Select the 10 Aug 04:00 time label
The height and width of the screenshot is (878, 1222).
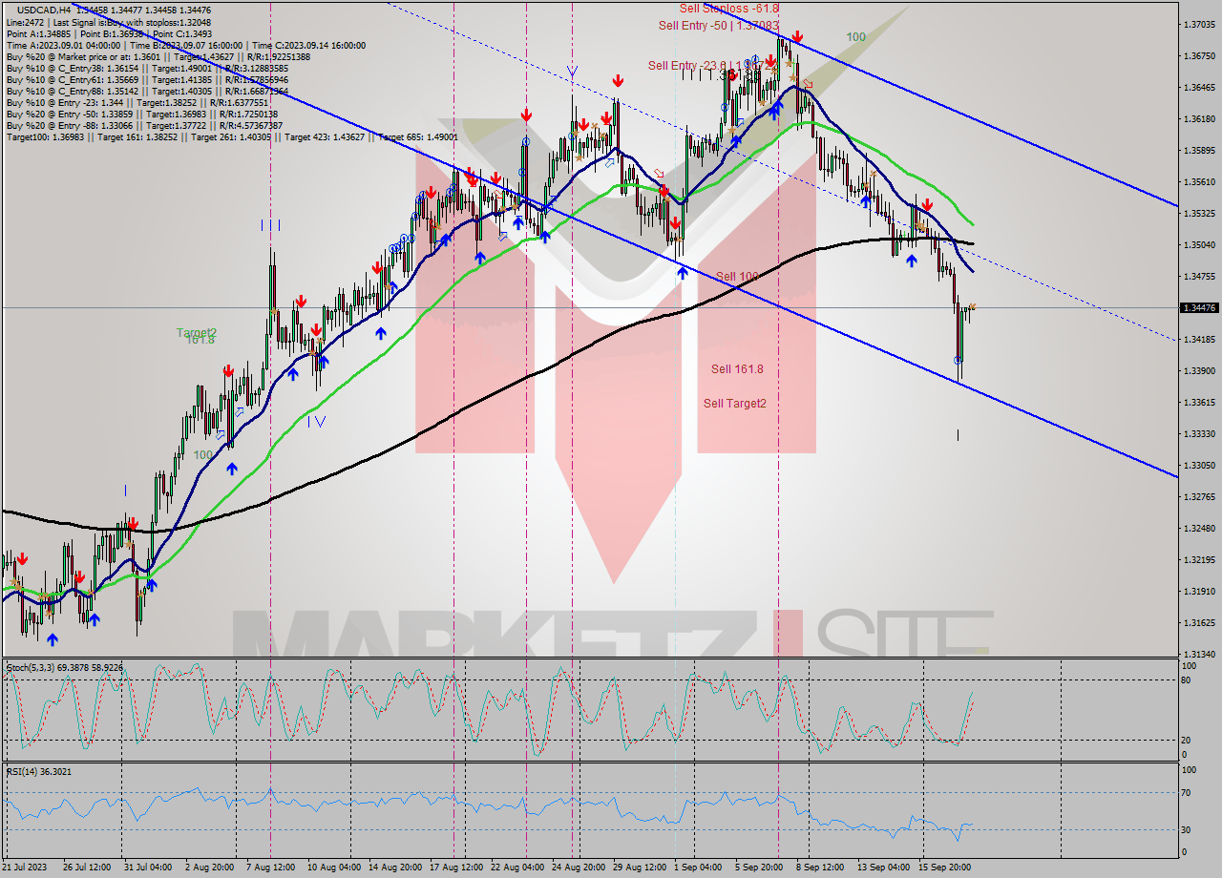[334, 868]
